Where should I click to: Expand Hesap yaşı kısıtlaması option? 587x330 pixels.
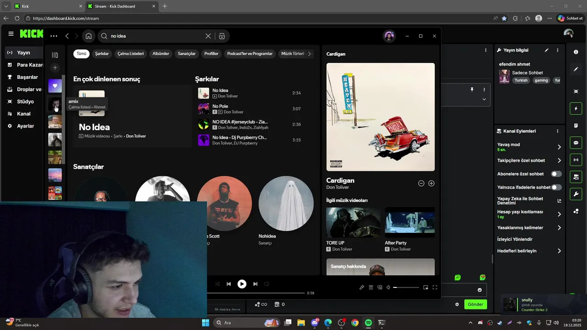point(559,214)
